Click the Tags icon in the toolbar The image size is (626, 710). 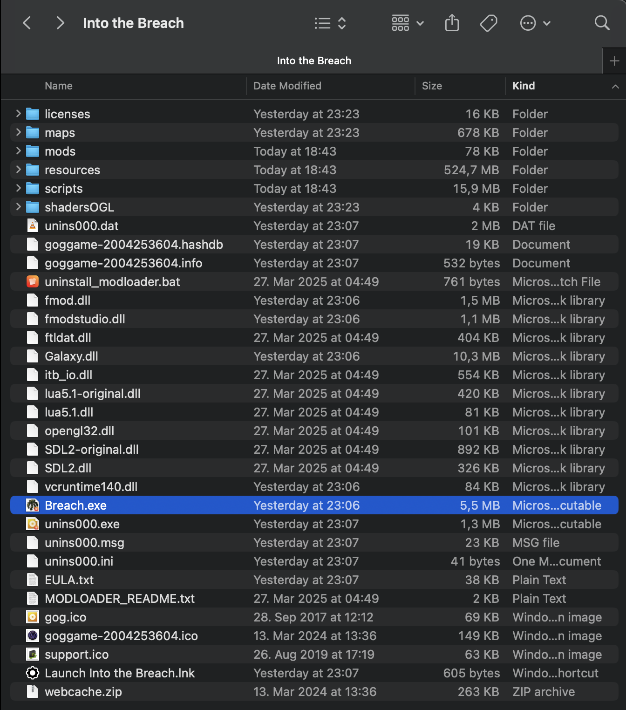coord(489,23)
